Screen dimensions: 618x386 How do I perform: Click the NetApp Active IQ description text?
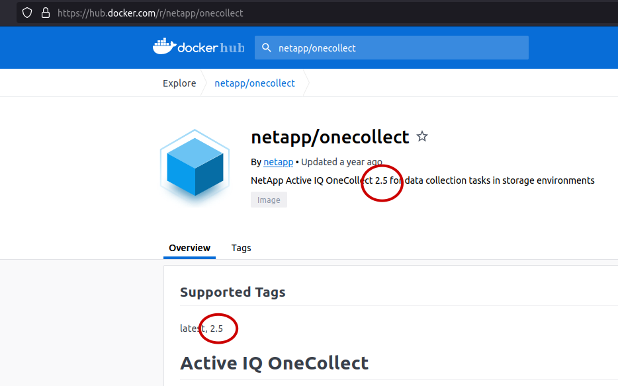422,180
